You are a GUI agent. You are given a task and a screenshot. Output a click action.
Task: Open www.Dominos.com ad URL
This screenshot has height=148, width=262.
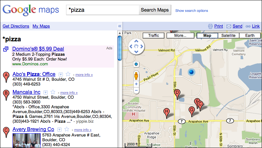tap(30, 64)
